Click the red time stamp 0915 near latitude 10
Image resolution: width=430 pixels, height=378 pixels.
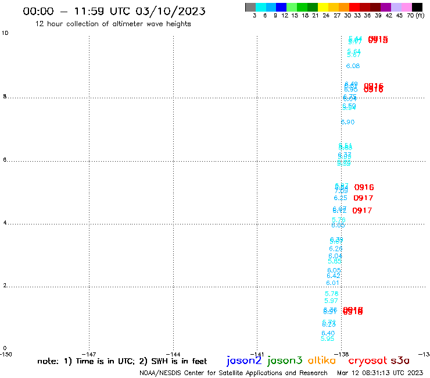[x=378, y=40]
